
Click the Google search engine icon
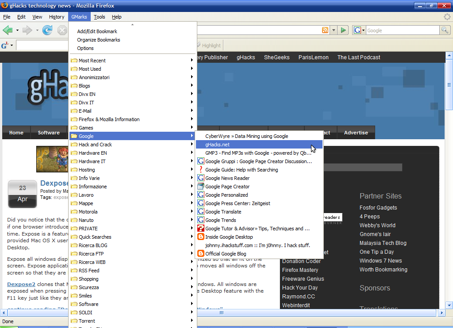pos(357,30)
